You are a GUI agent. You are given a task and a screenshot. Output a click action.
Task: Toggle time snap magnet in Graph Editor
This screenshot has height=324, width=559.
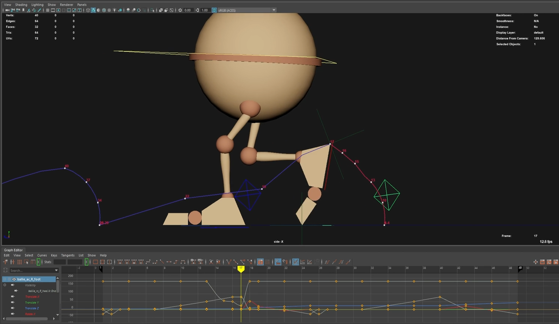[278, 262]
